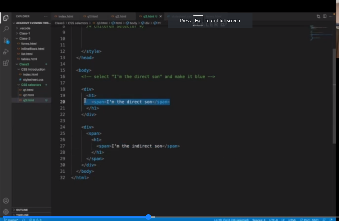Open the Search view icon
The height and width of the screenshot is (221, 339).
(6, 29)
